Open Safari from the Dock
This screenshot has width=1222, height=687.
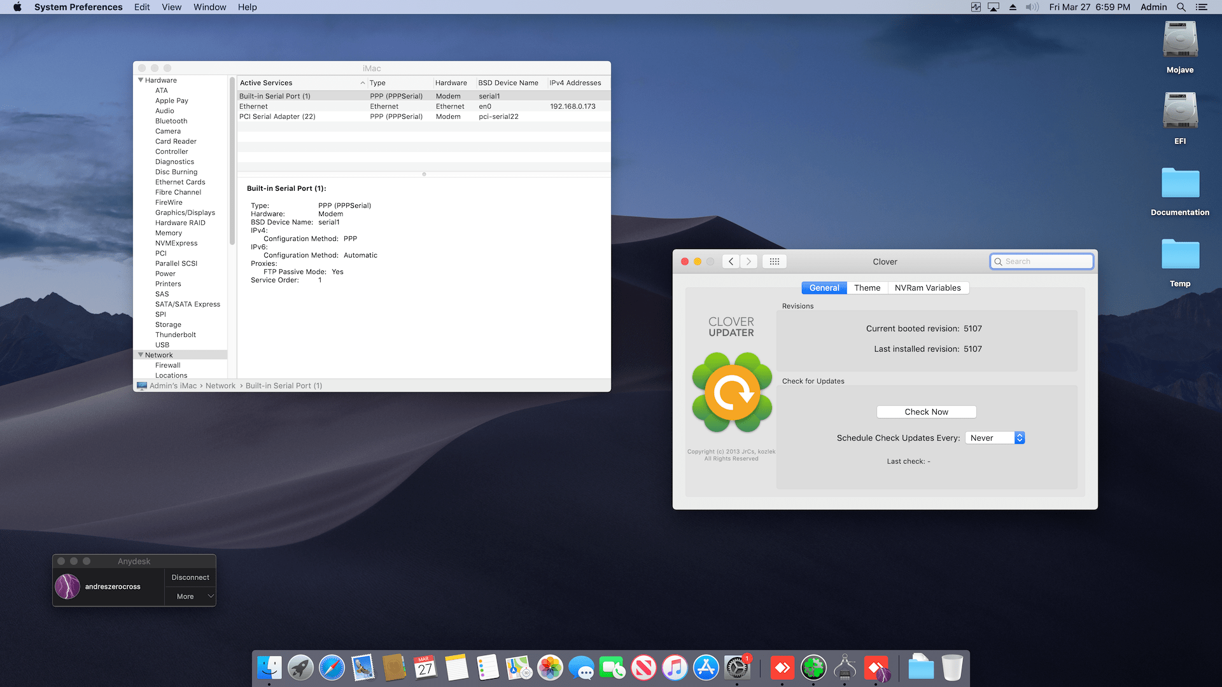click(332, 669)
